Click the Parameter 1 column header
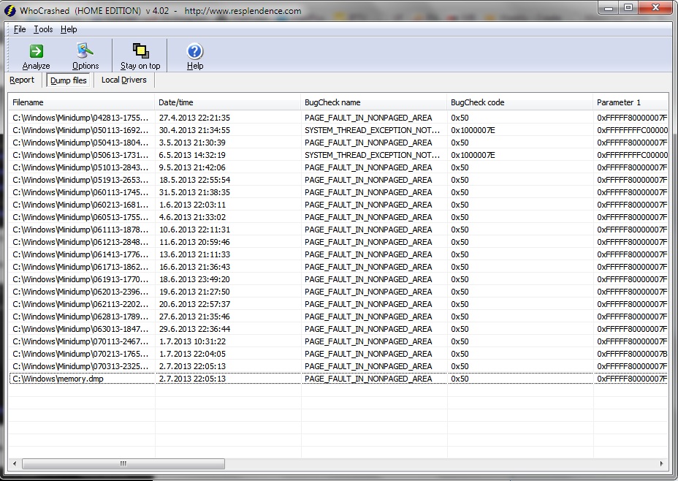The width and height of the screenshot is (678, 481). [x=631, y=102]
